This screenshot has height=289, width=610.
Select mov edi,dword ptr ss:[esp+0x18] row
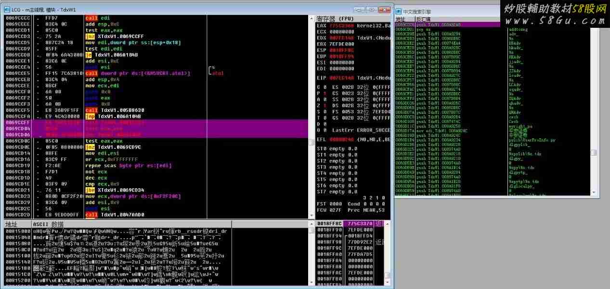coord(156,43)
